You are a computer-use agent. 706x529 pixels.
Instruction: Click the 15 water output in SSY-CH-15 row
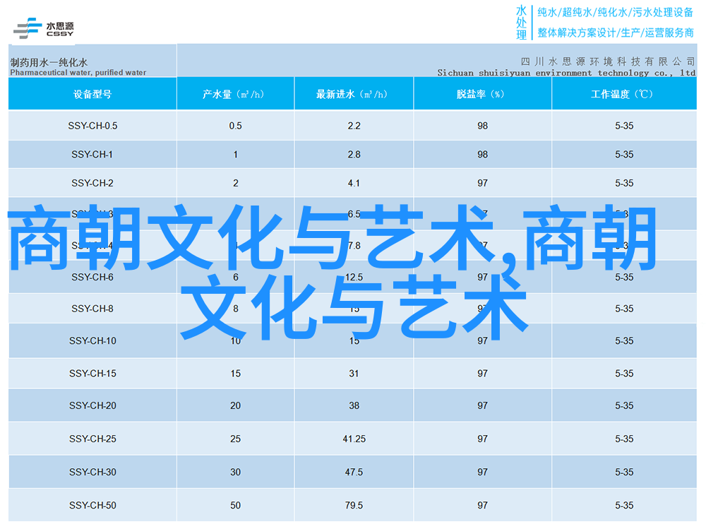pyautogui.click(x=236, y=374)
